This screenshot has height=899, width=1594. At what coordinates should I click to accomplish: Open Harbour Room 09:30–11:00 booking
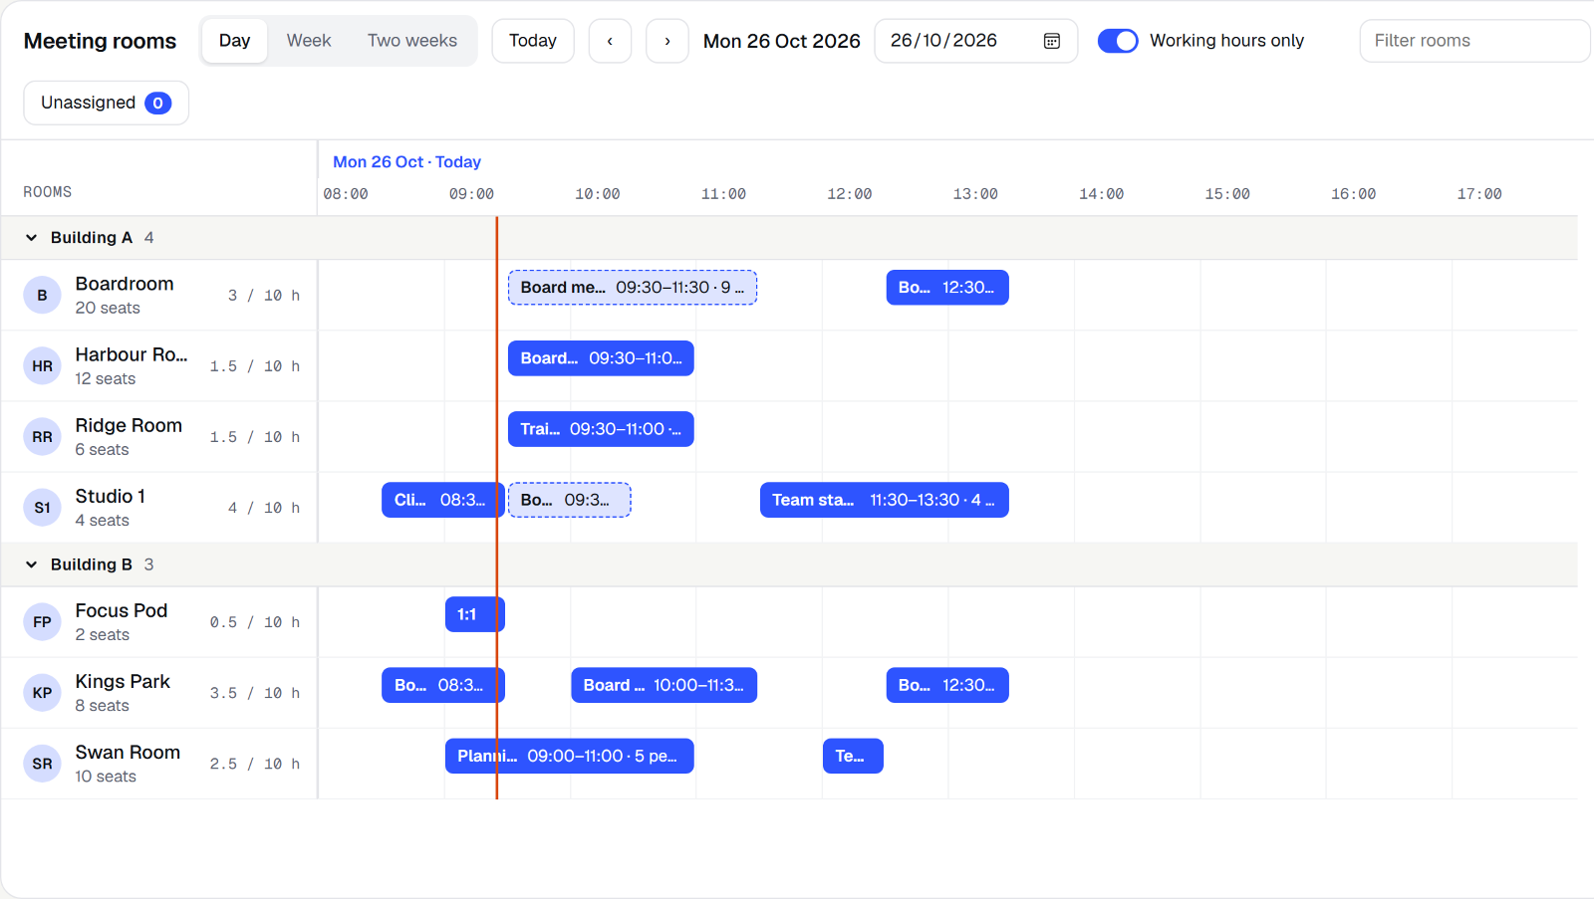tap(601, 357)
